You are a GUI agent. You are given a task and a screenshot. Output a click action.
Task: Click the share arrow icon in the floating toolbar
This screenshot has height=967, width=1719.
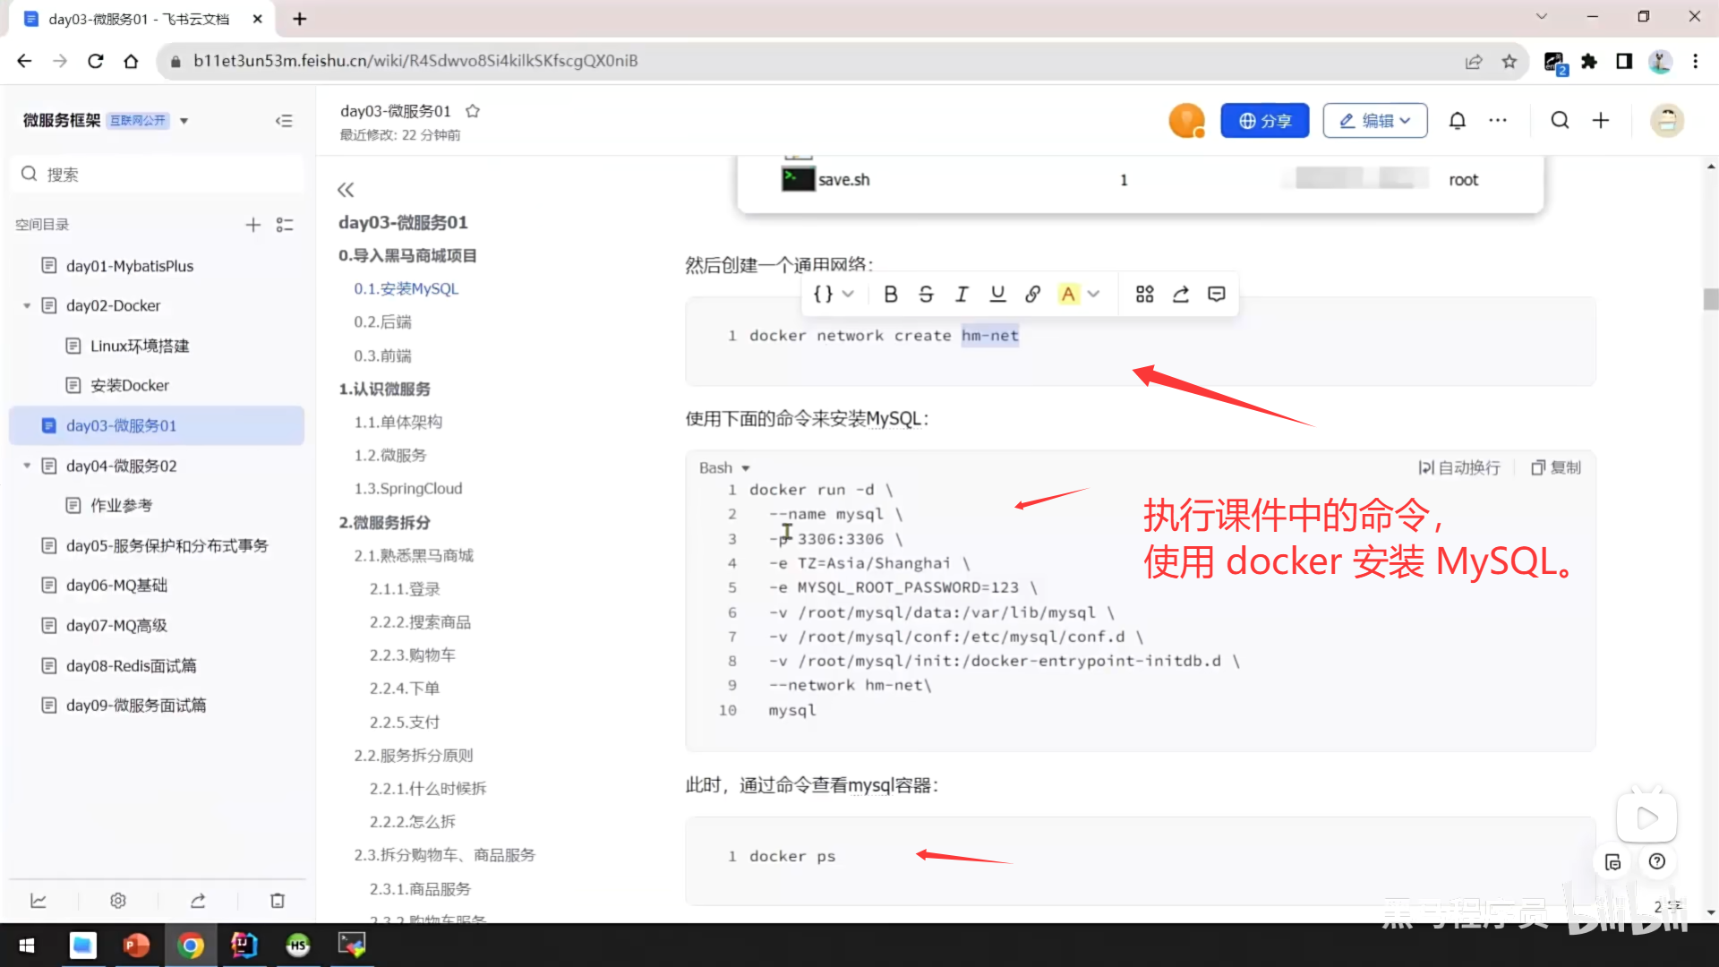click(1180, 294)
